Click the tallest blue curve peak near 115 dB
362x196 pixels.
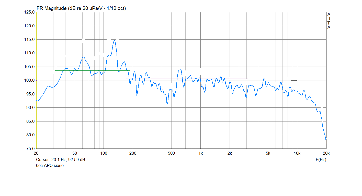tap(115, 40)
